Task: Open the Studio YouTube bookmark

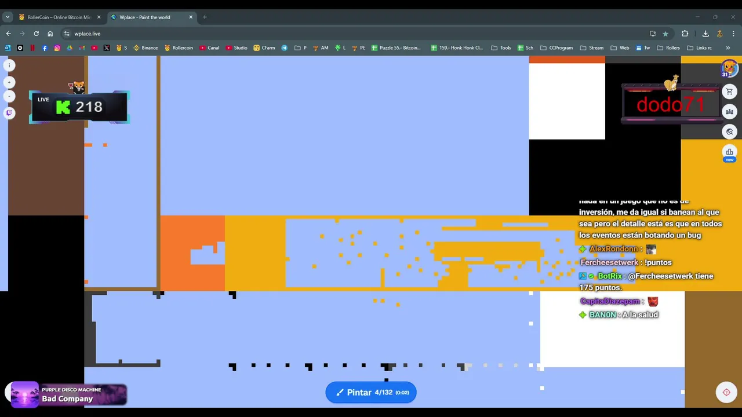Action: (x=237, y=48)
